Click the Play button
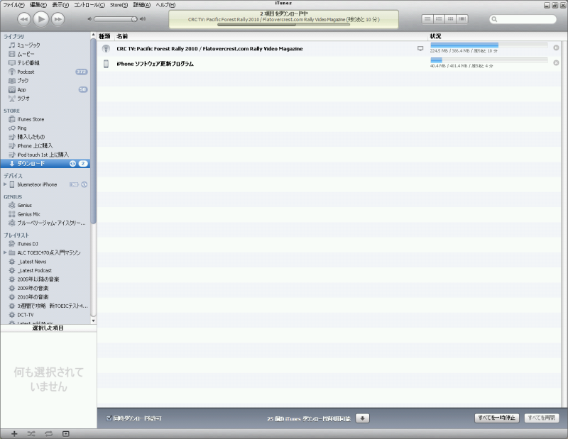568x439 pixels. point(41,19)
